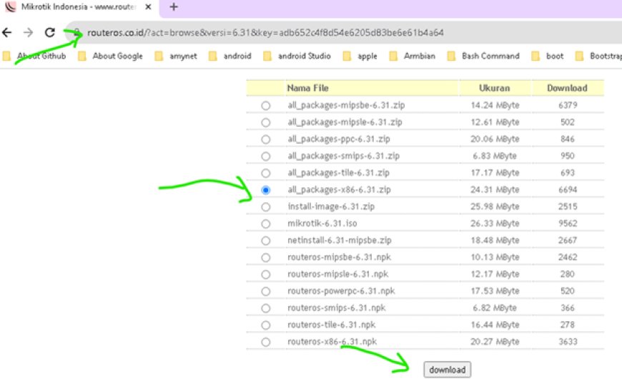Click file name routeros-powerpc-6.31.npk
Screen dimensions: 622x379
pos(341,291)
